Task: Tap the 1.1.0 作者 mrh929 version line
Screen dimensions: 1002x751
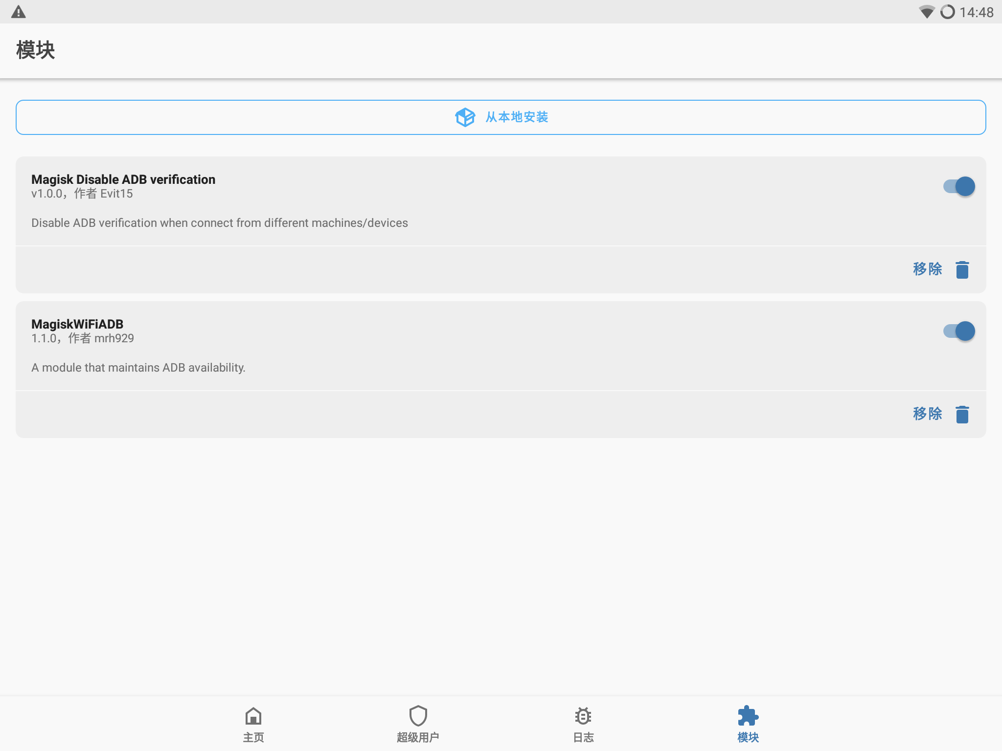Action: pos(83,338)
